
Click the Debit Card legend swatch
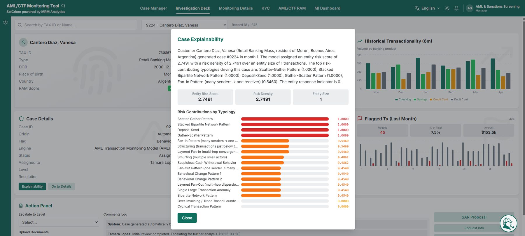point(452,100)
